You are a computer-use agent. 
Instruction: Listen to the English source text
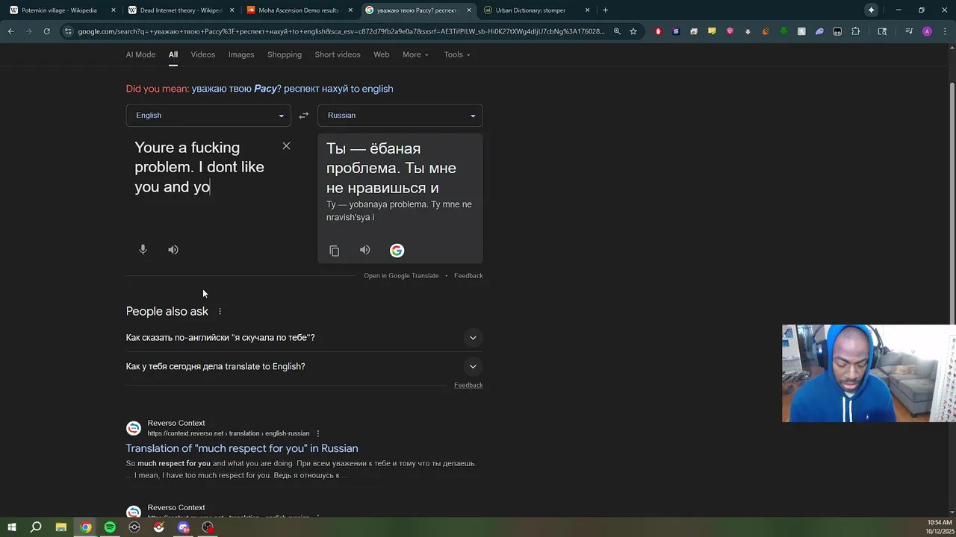click(x=173, y=250)
